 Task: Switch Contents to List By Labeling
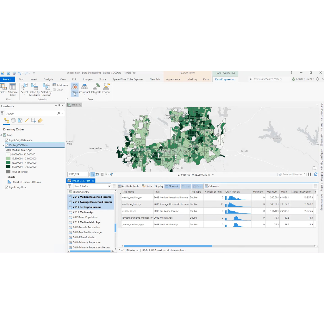click(x=40, y=120)
